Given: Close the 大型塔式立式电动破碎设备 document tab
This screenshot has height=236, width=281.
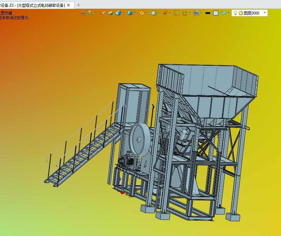Looking at the screenshot, I should coord(68,5).
